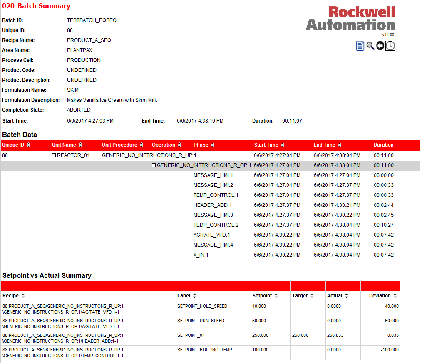Image resolution: width=422 pixels, height=363 pixels.
Task: Sort summary table by Deviation arrows
Action: click(x=395, y=296)
